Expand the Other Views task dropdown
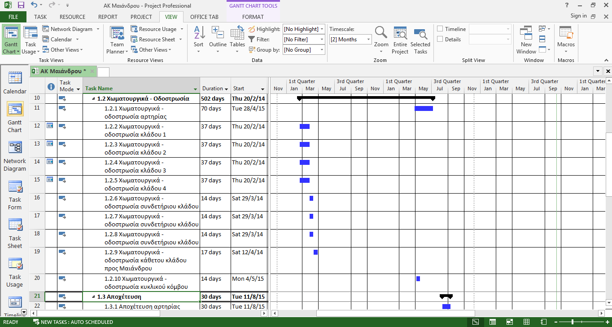Image resolution: width=612 pixels, height=327 pixels. click(x=62, y=49)
